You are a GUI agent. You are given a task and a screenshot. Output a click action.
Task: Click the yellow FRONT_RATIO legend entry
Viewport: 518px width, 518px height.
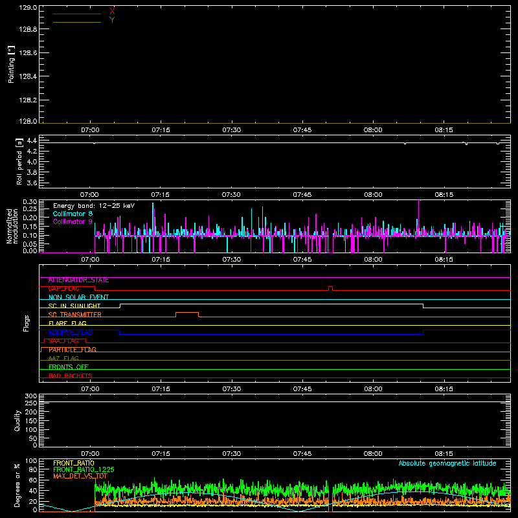tap(74, 463)
